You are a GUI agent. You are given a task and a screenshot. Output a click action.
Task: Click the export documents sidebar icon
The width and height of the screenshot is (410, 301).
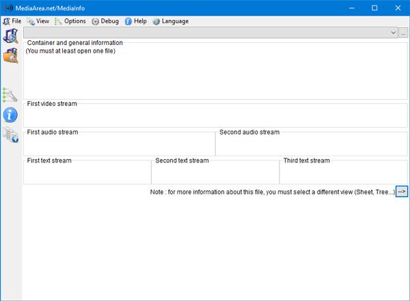tap(10, 134)
